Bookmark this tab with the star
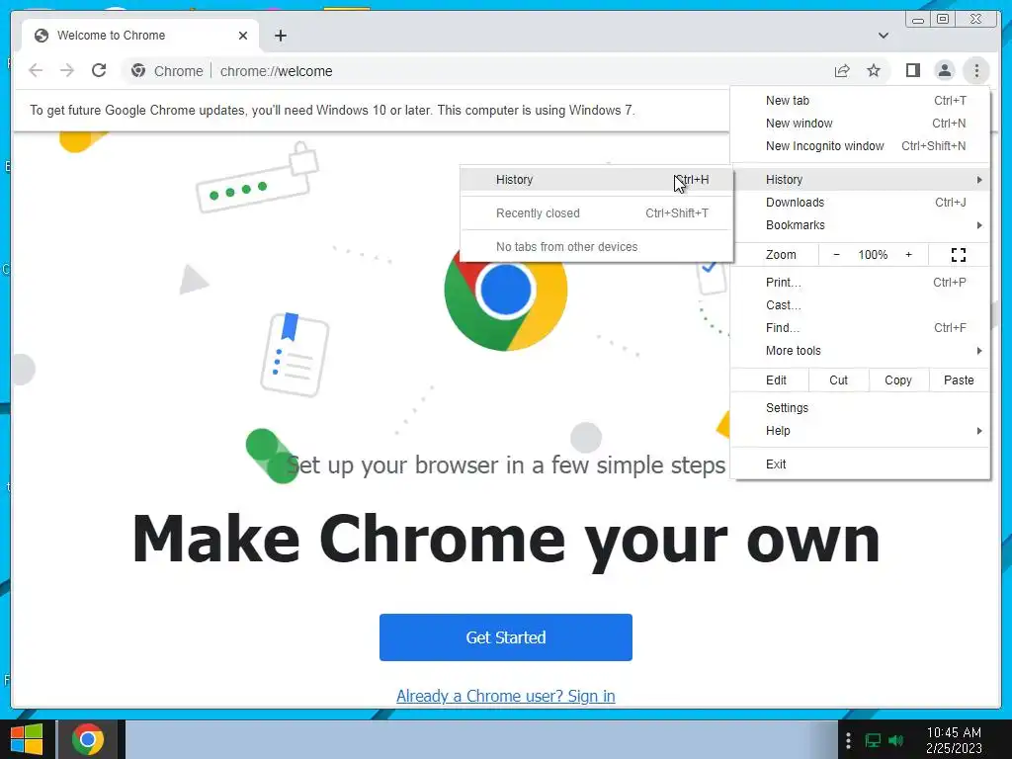The width and height of the screenshot is (1012, 759). click(874, 71)
